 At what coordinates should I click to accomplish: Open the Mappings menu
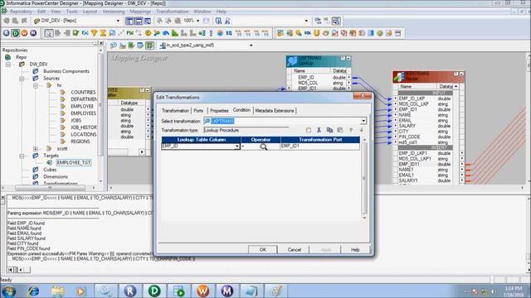(x=140, y=12)
